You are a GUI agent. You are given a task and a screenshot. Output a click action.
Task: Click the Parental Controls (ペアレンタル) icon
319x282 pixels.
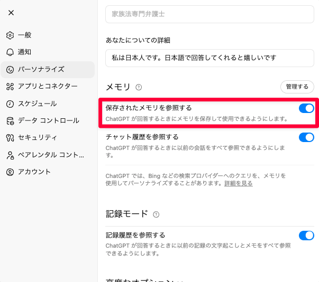(10, 155)
